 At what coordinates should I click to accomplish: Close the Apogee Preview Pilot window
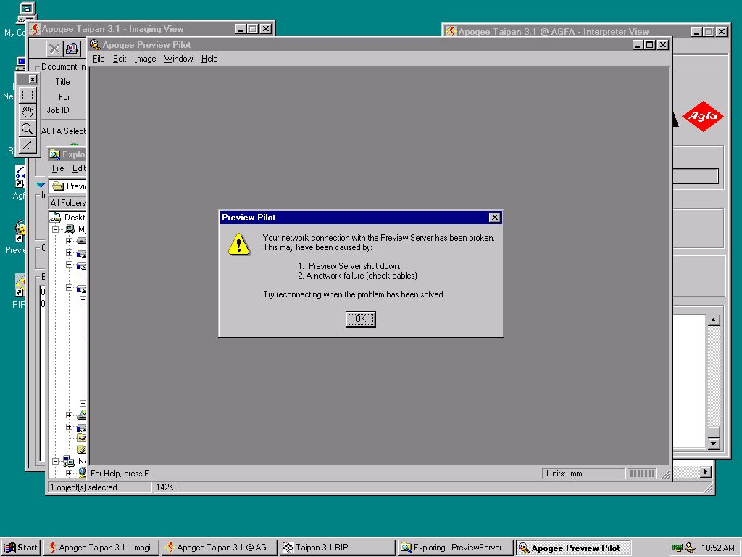point(663,44)
